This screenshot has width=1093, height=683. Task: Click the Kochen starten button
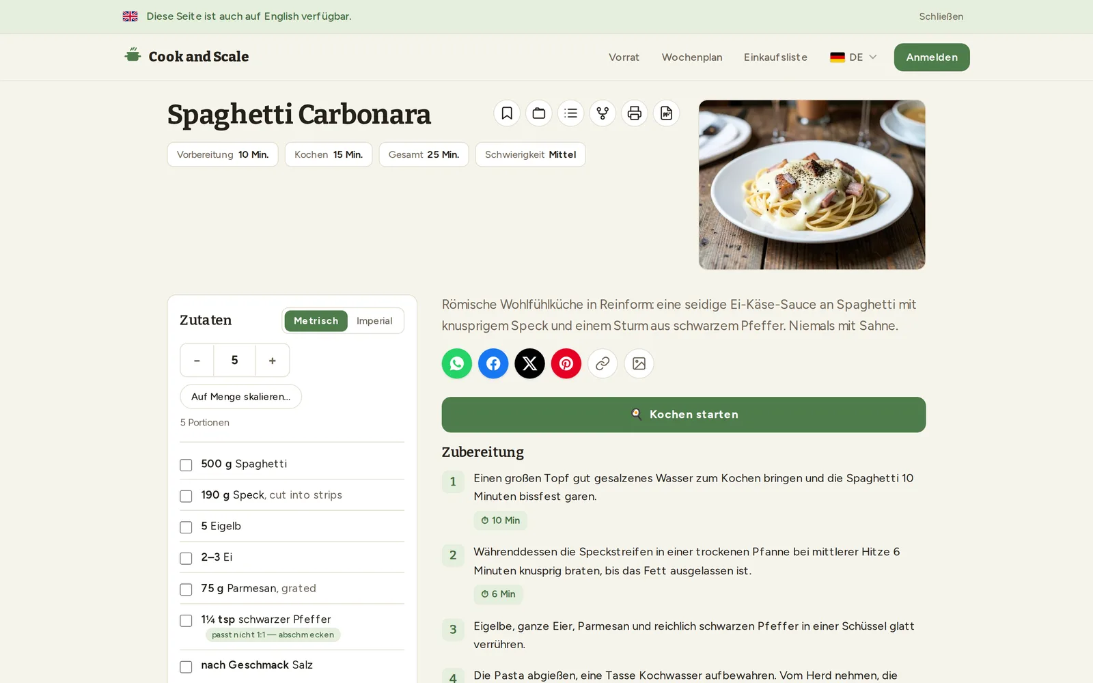684,415
